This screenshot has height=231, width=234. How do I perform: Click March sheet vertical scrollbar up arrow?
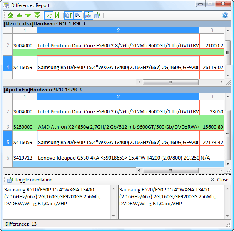[228, 30]
